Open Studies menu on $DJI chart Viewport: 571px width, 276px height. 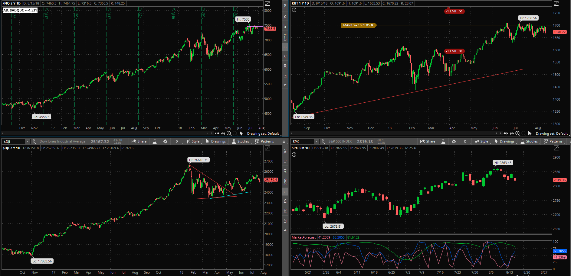point(241,141)
